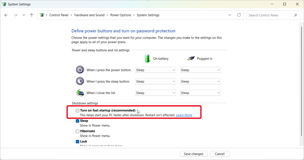304x160 pixels.
Task: Check the Hibernate checkbox
Action: coord(77,131)
